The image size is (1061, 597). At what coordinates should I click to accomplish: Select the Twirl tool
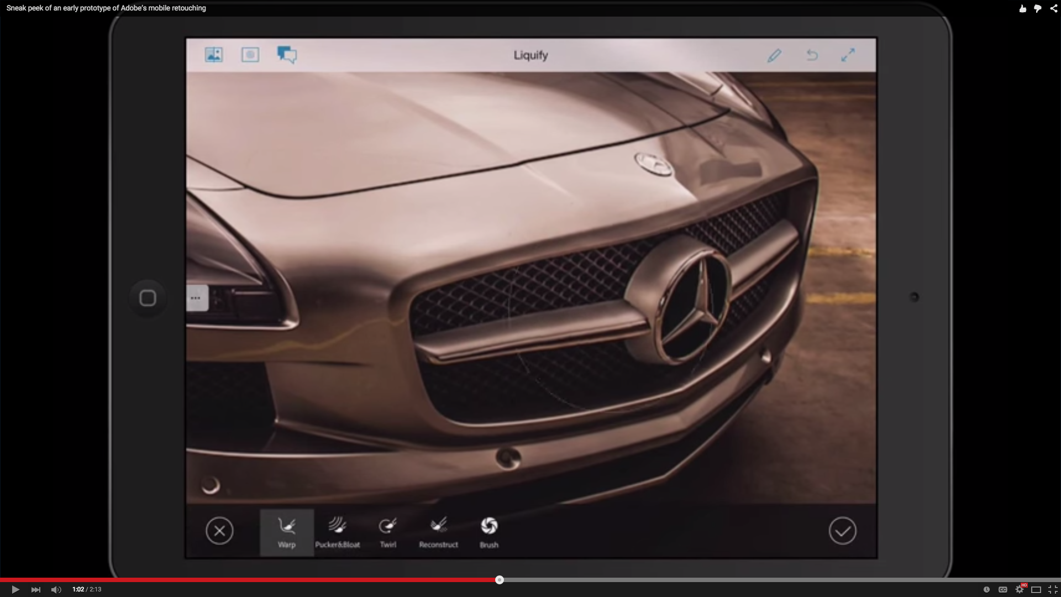[388, 532]
